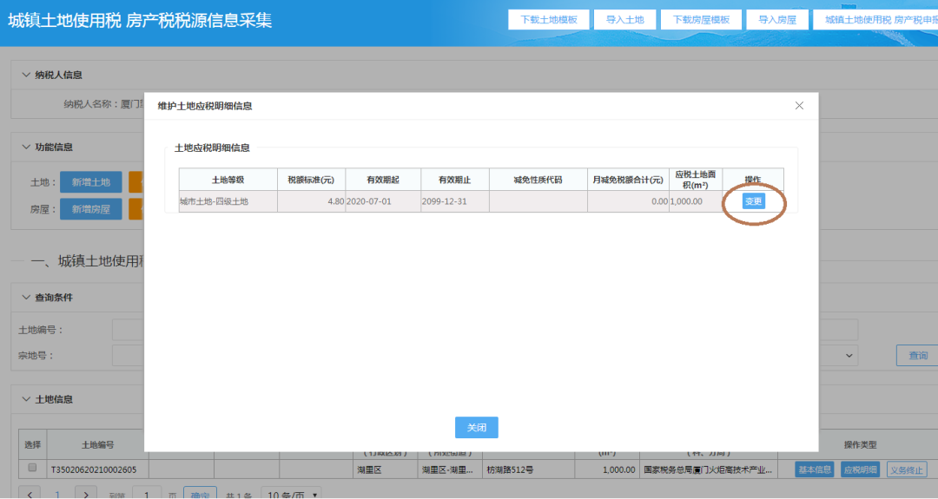Click 基本信息 in the land row
938x499 pixels.
pyautogui.click(x=814, y=469)
